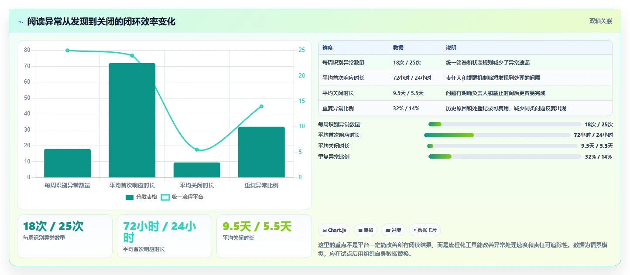Image resolution: width=630 pixels, height=275 pixels.
Task: Click x-axis label 每周识别异常数量
Action: click(x=68, y=185)
